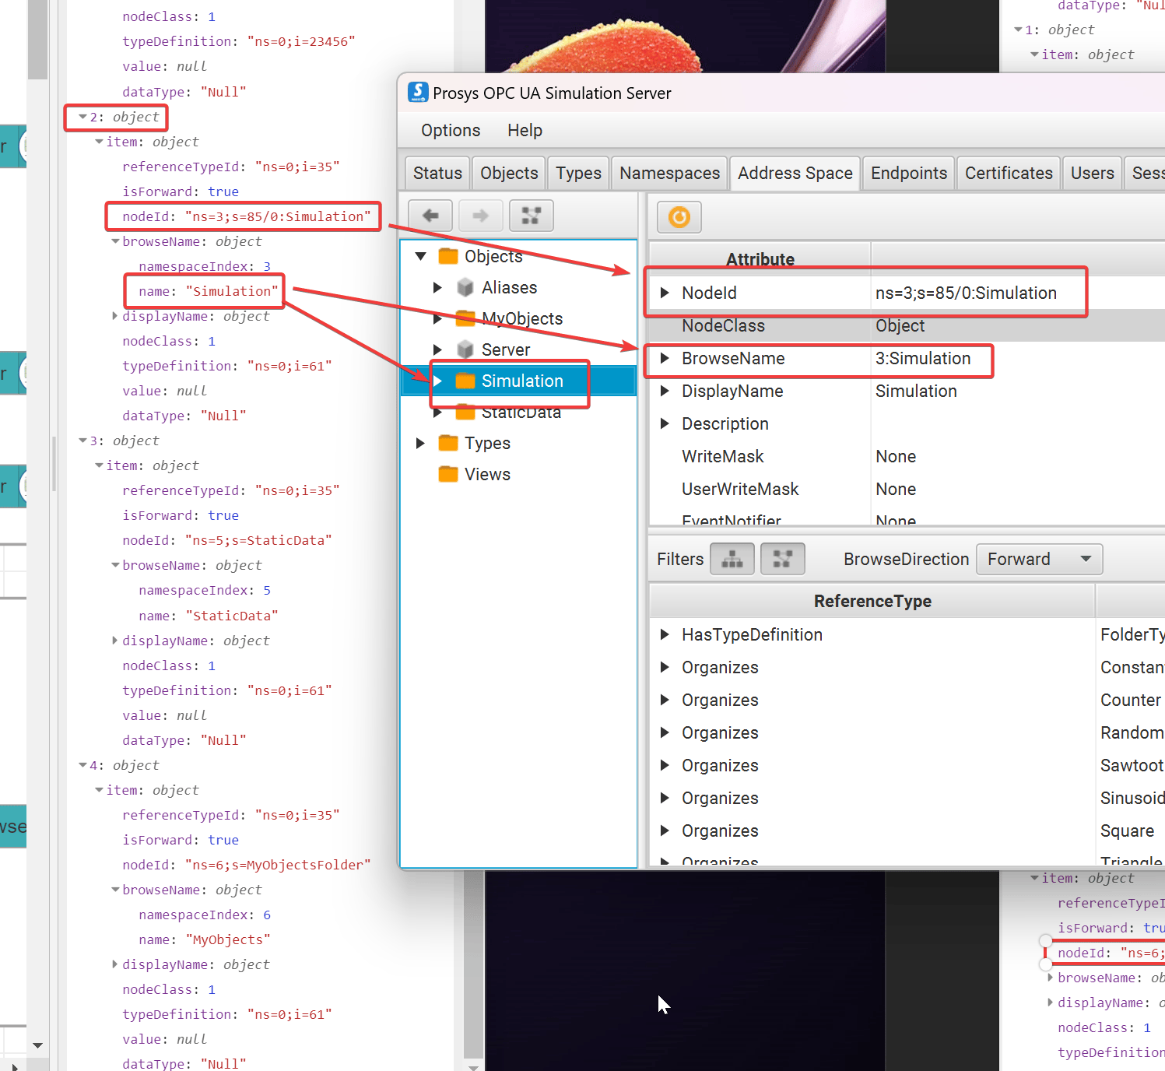
Task: Switch to the Certificates tab
Action: click(1008, 173)
